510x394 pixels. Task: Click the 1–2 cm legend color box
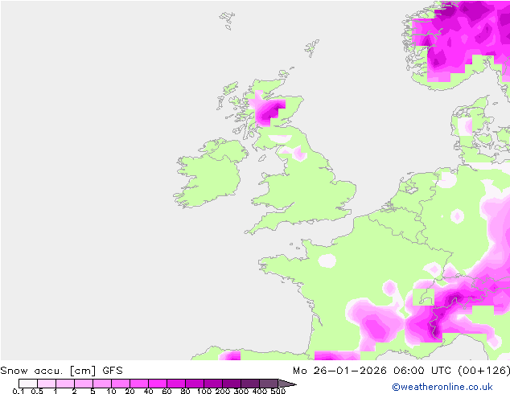pyautogui.click(x=65, y=384)
